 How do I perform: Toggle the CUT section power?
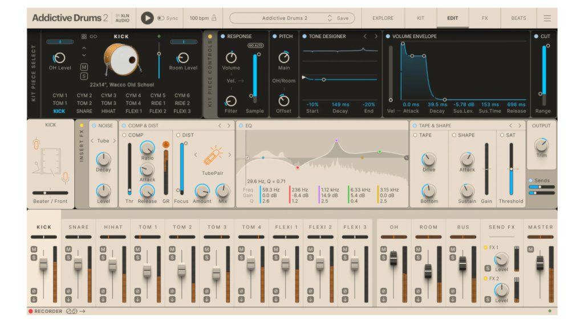(x=536, y=36)
